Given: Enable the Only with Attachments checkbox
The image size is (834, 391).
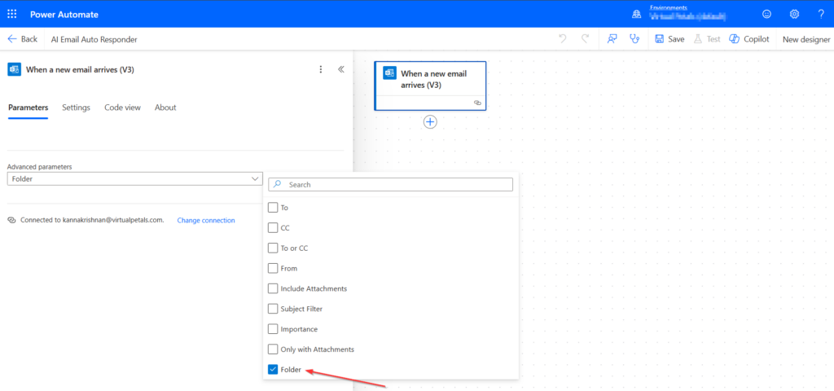Looking at the screenshot, I should (x=273, y=349).
